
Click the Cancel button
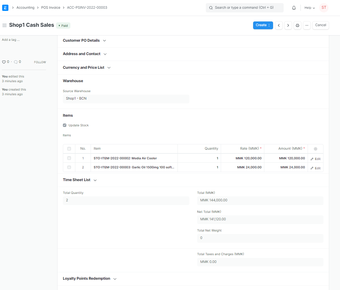pyautogui.click(x=320, y=25)
